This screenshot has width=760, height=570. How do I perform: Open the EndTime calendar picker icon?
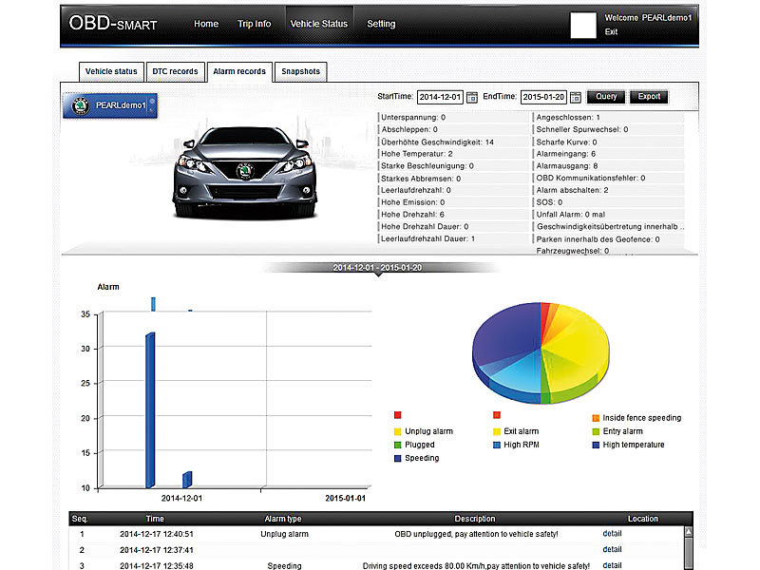coord(576,97)
